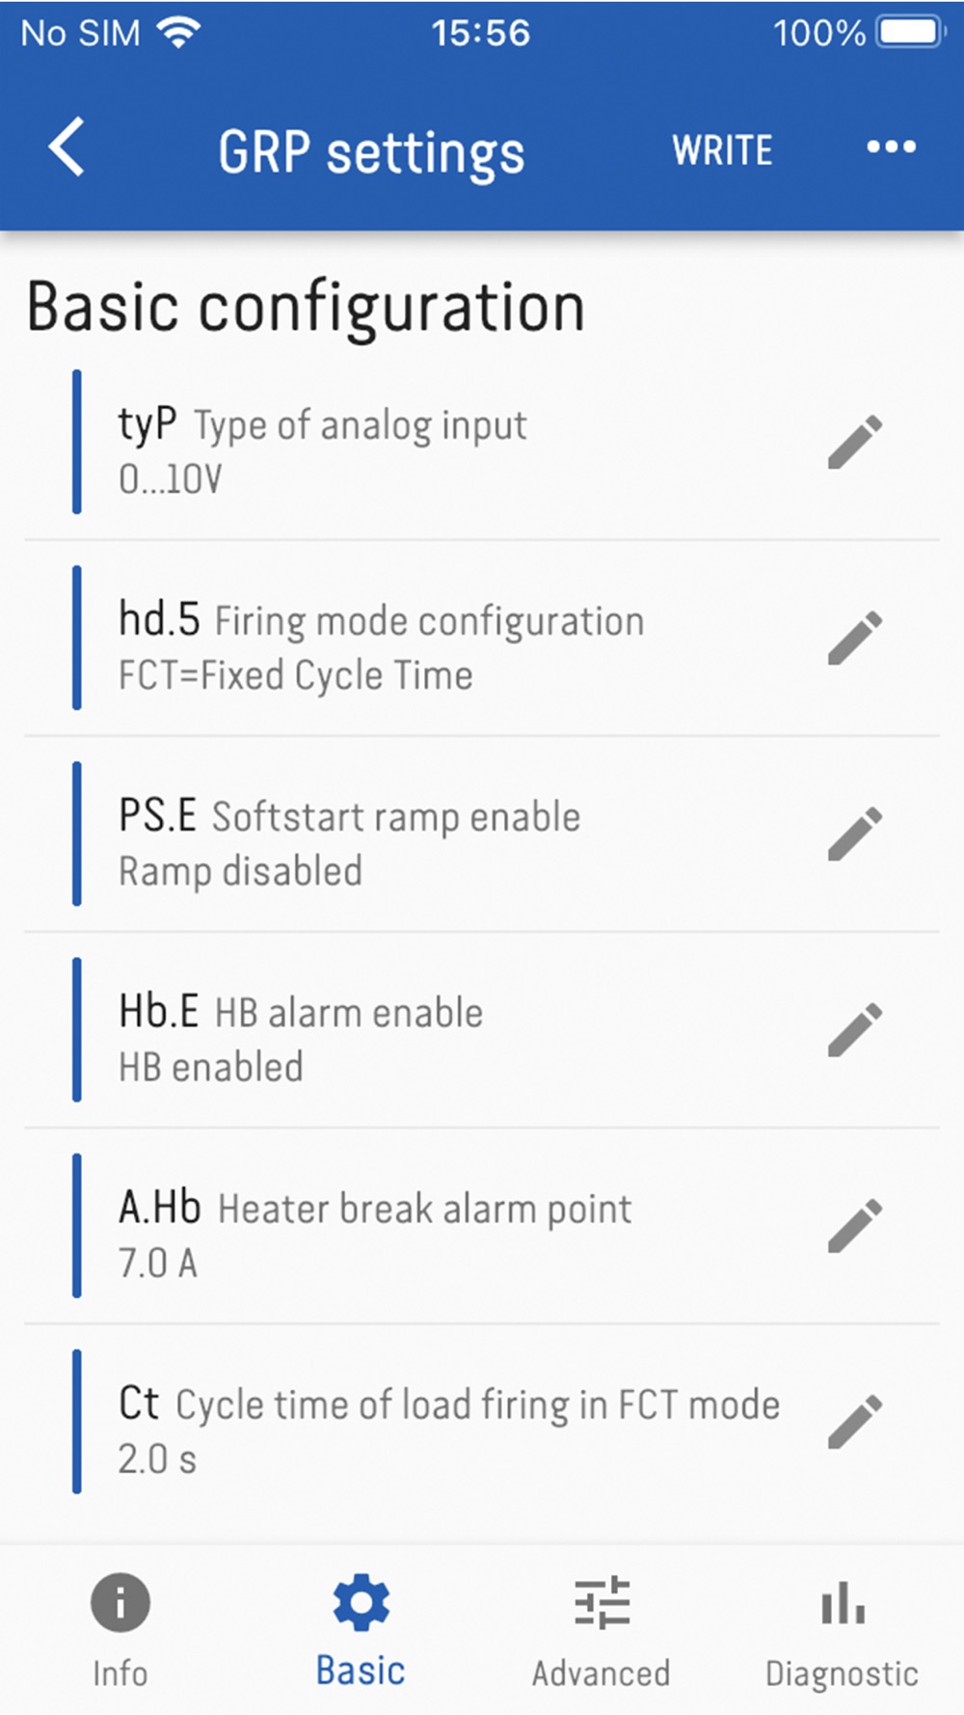964x1715 pixels.
Task: Edit the tyP analog input type
Action: pyautogui.click(x=854, y=443)
